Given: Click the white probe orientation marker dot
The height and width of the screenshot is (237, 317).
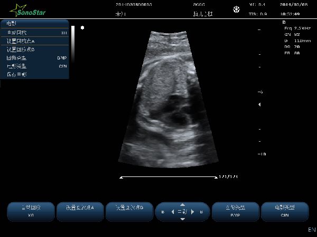Looking at the screenshot, I should pyautogui.click(x=82, y=27).
